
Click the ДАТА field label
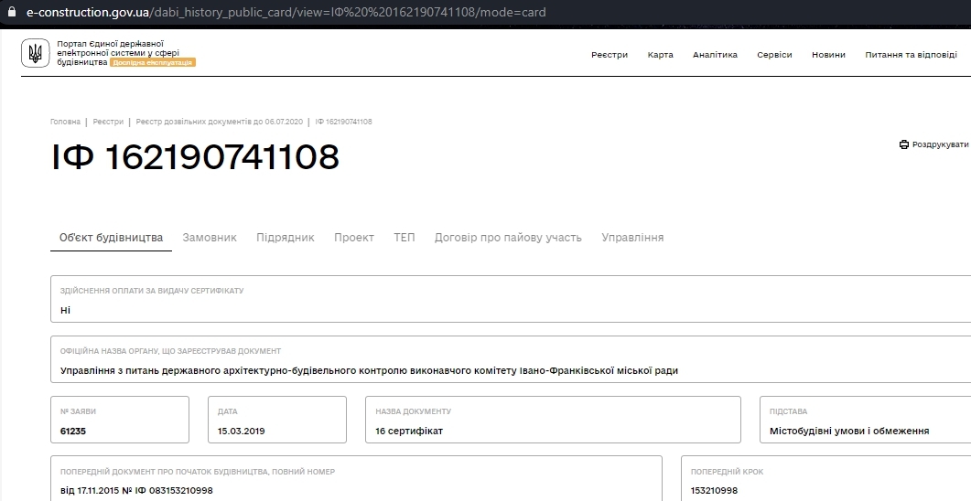coord(227,411)
